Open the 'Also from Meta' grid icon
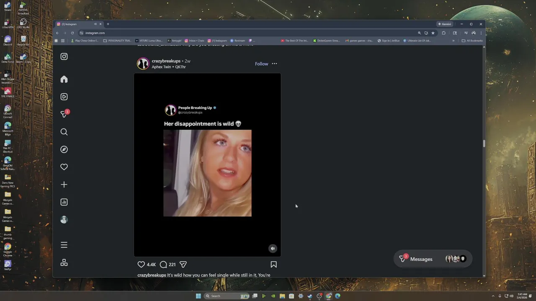The image size is (536, 301). coord(64,263)
